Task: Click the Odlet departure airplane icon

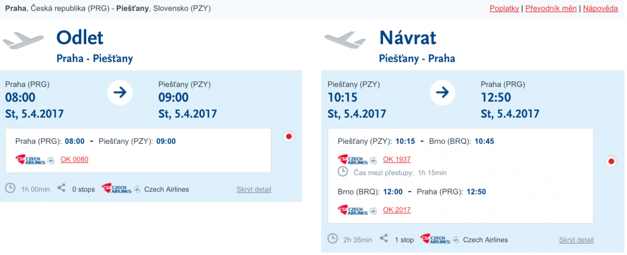Action: click(x=24, y=41)
